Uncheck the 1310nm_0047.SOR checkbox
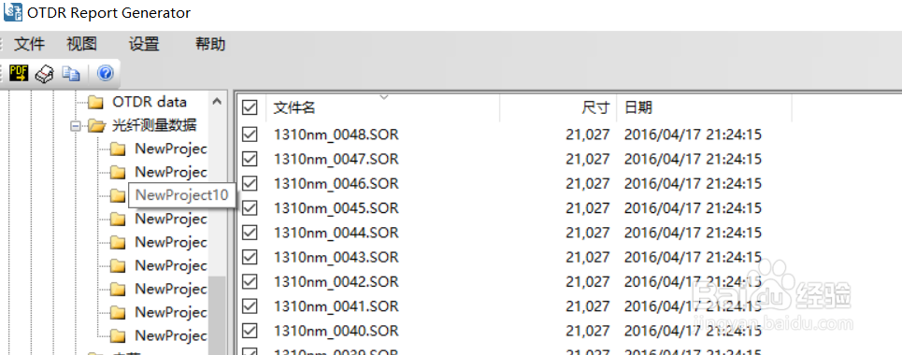Viewport: 902px width, 355px height. pyautogui.click(x=250, y=159)
